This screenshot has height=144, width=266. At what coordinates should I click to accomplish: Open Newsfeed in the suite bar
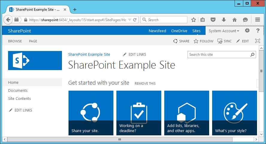pyautogui.click(x=157, y=31)
